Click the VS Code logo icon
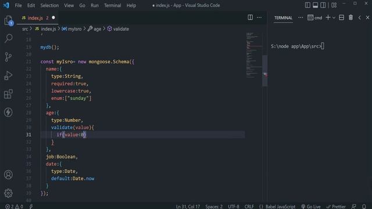Screen dimensions: 372x209 [6, 5]
